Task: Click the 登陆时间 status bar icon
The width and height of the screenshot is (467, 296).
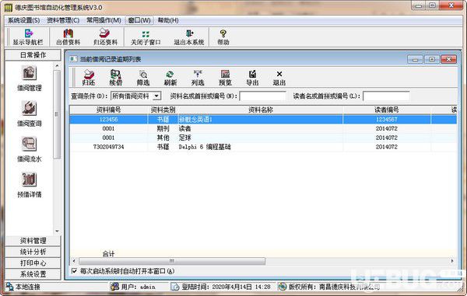Action: tap(175, 287)
